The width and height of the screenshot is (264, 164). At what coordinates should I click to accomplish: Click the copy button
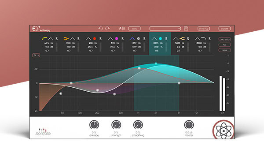click(134, 29)
